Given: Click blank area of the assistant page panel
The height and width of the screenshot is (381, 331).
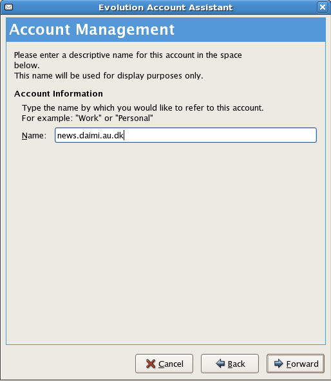Looking at the screenshot, I should (166, 243).
